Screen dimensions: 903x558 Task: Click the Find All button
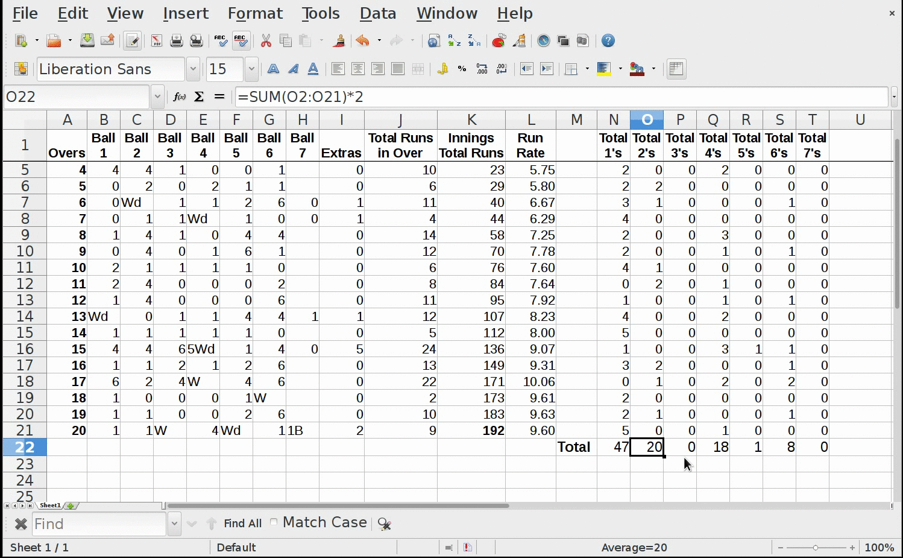click(x=242, y=524)
